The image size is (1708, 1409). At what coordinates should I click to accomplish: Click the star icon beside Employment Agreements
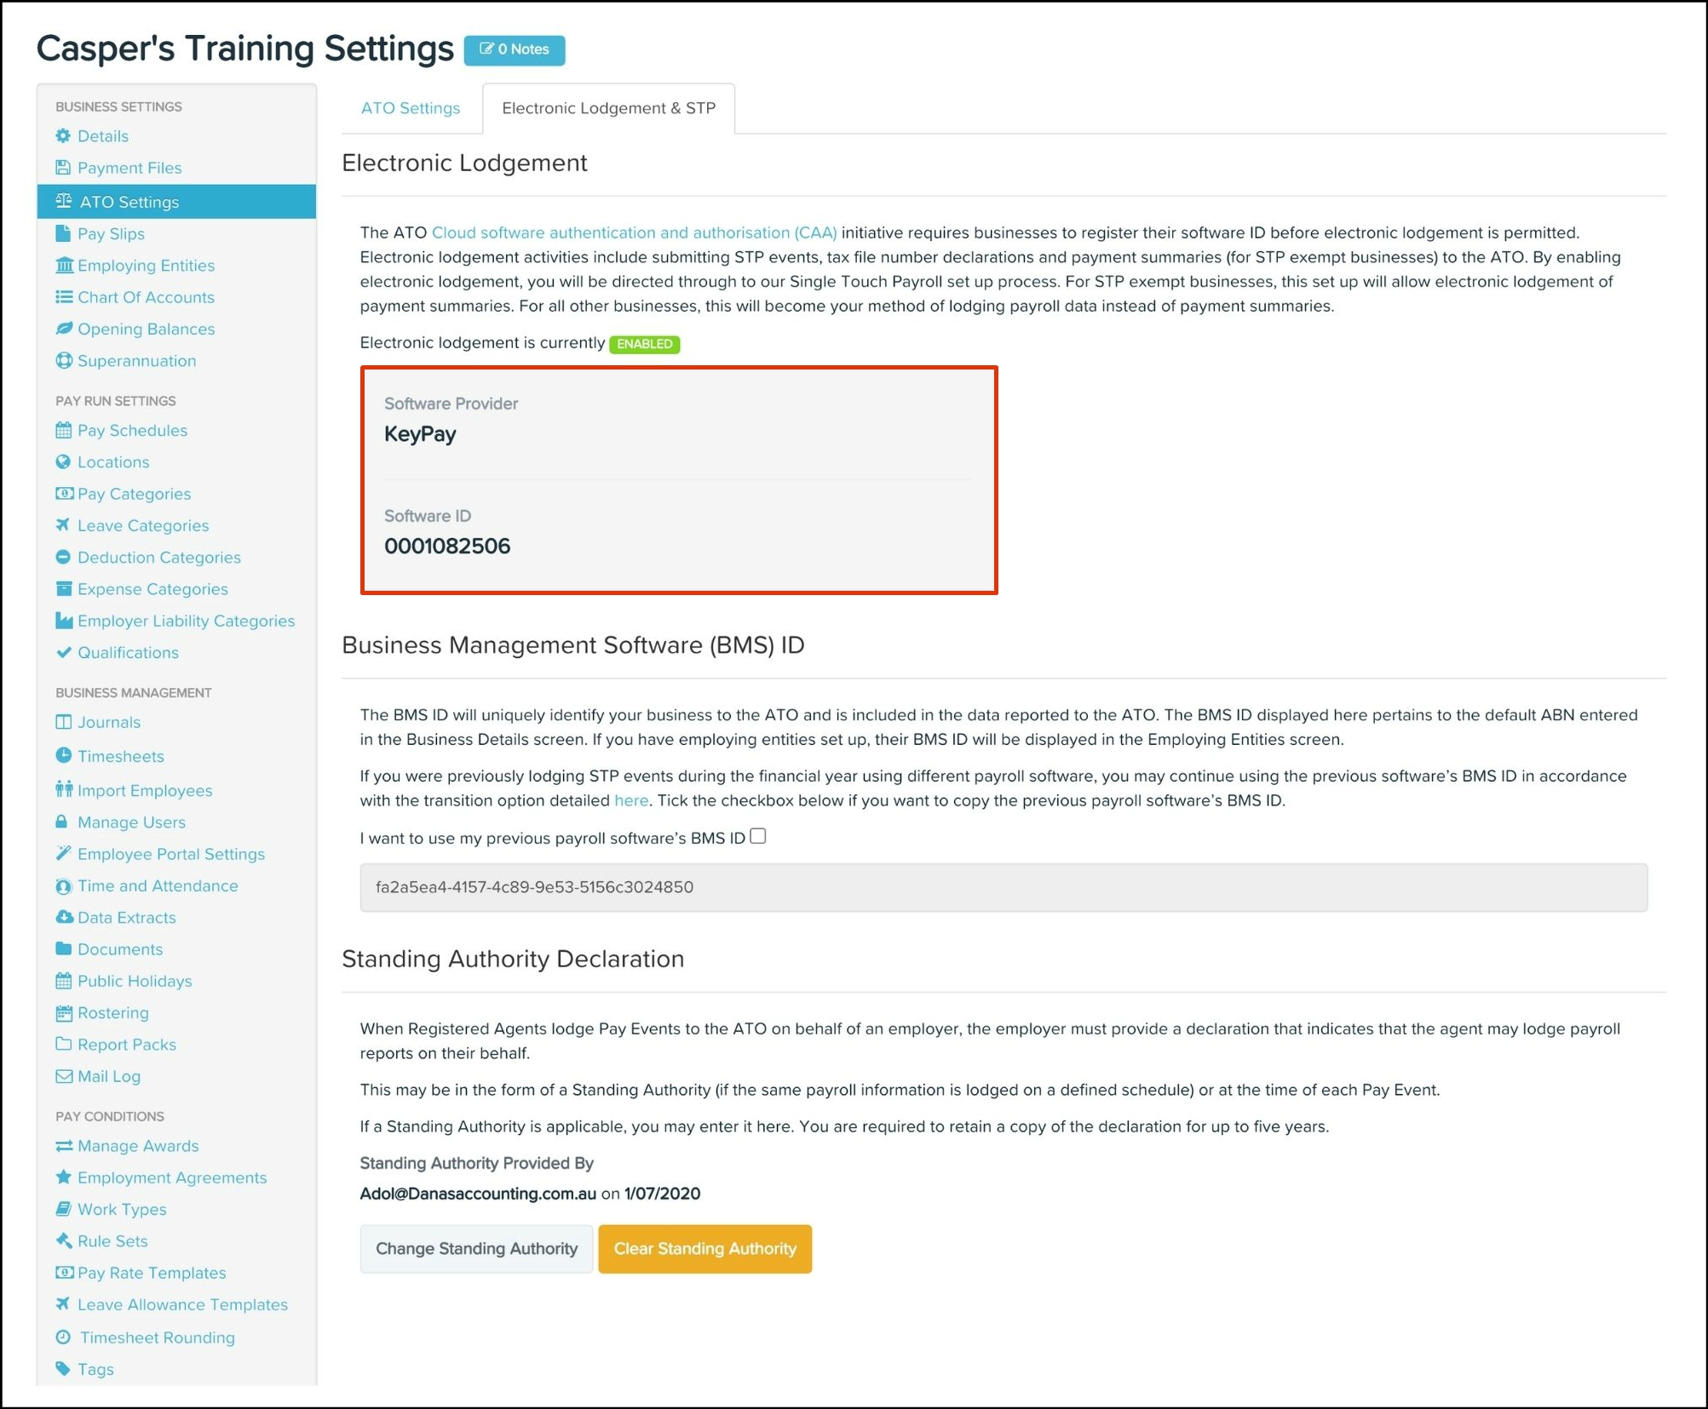[63, 1177]
